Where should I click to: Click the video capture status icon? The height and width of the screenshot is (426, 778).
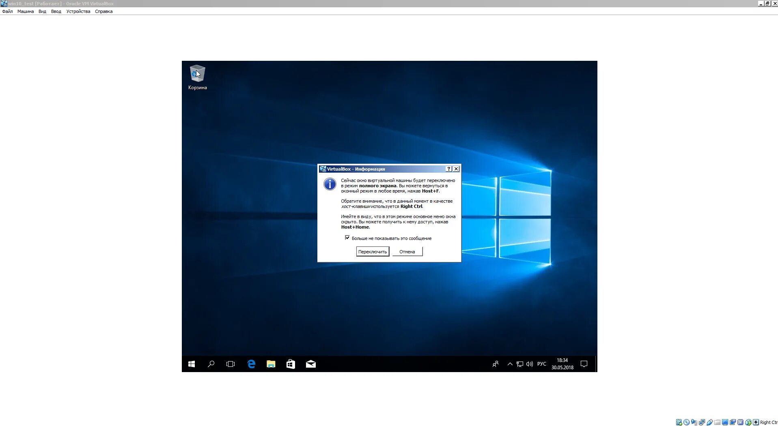733,422
